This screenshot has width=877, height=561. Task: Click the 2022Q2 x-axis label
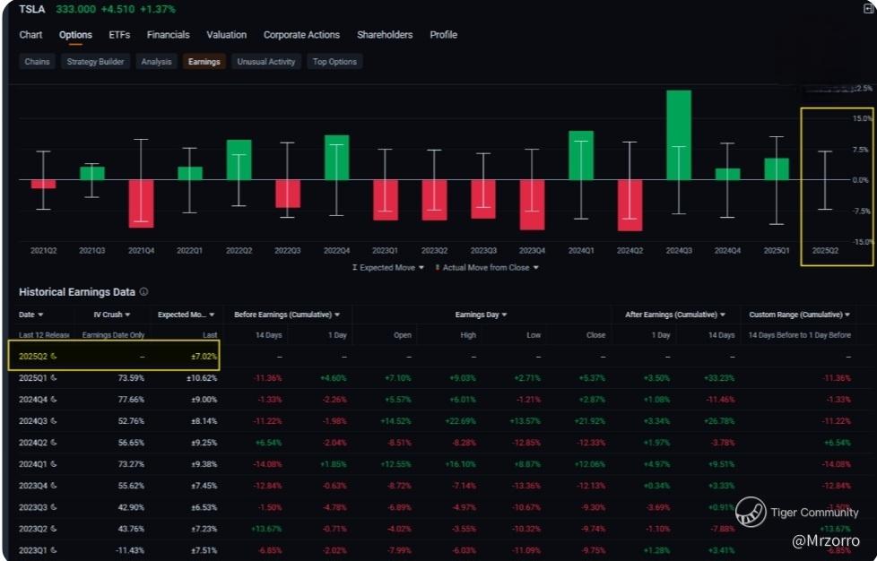click(x=239, y=250)
